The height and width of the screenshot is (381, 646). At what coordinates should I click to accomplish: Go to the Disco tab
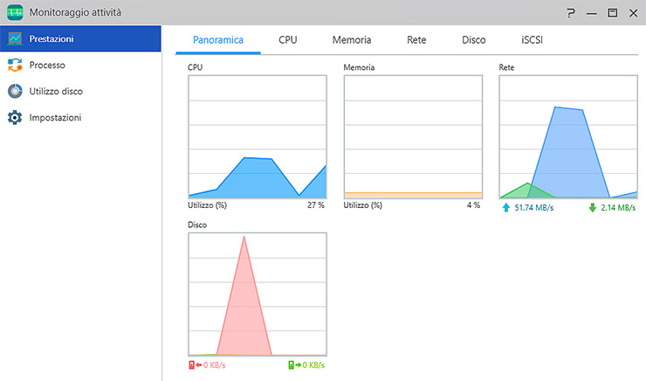474,39
